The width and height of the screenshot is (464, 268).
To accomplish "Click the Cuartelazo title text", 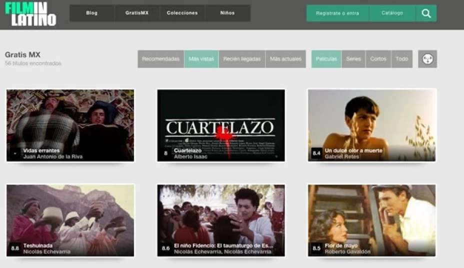I will [187, 150].
